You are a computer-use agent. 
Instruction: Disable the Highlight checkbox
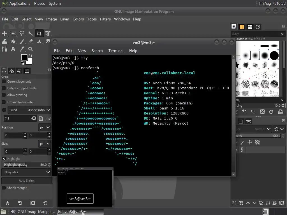[4, 158]
